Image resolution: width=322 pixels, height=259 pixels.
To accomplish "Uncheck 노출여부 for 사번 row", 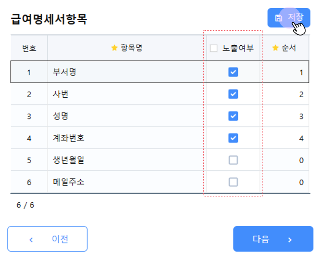I will coord(233,94).
